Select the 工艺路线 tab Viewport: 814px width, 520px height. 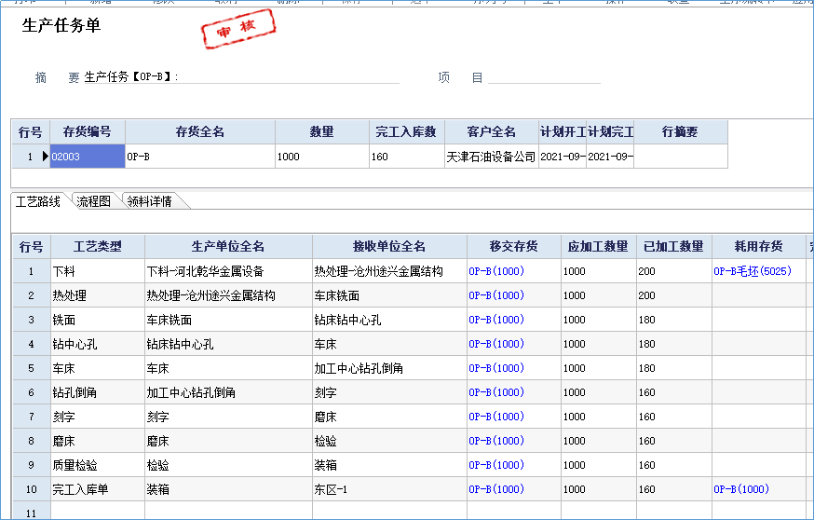[x=38, y=200]
